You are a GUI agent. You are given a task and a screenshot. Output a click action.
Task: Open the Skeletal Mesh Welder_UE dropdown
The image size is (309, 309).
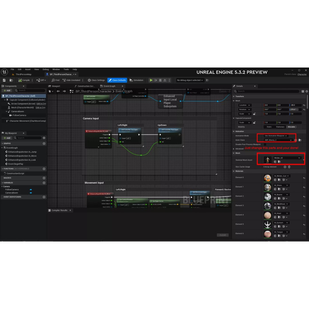pos(287,158)
